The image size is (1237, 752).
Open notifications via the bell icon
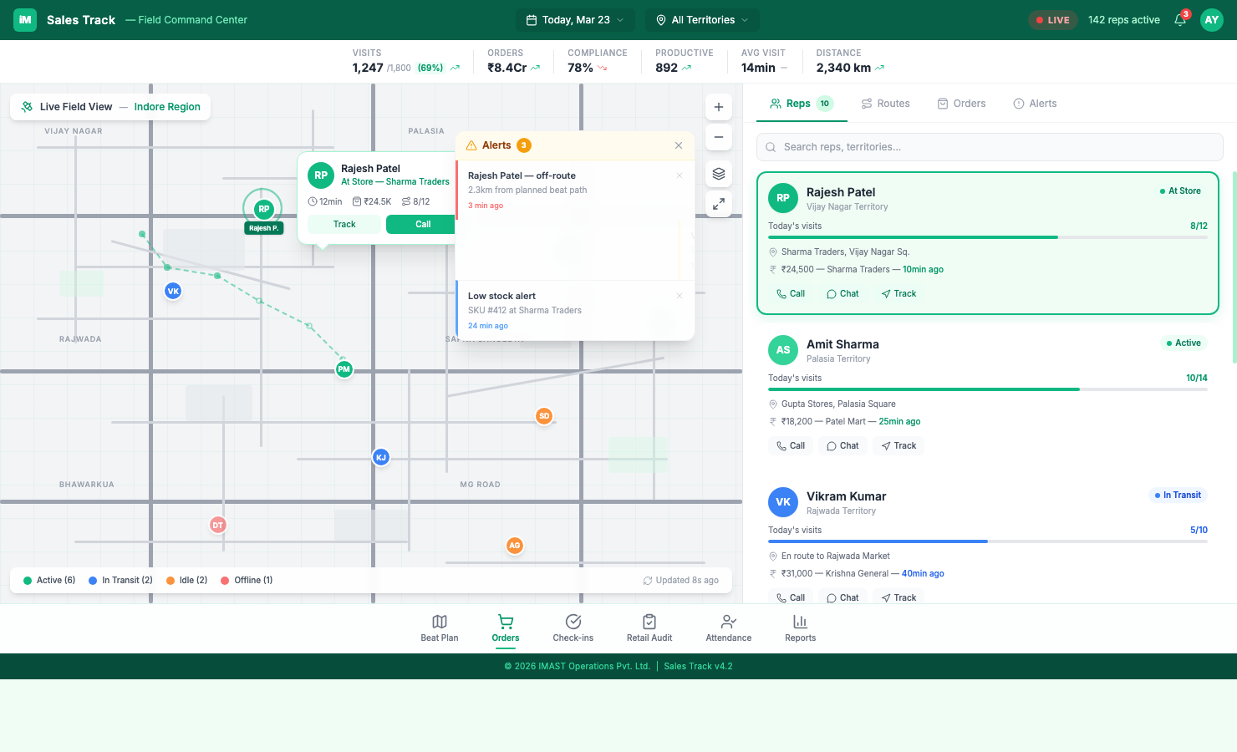pos(1179,19)
